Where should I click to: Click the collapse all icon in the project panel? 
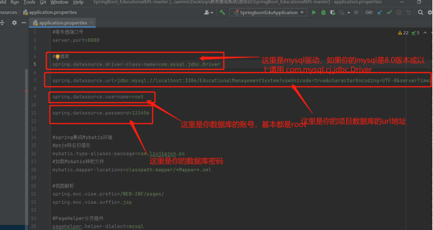pos(2,22)
